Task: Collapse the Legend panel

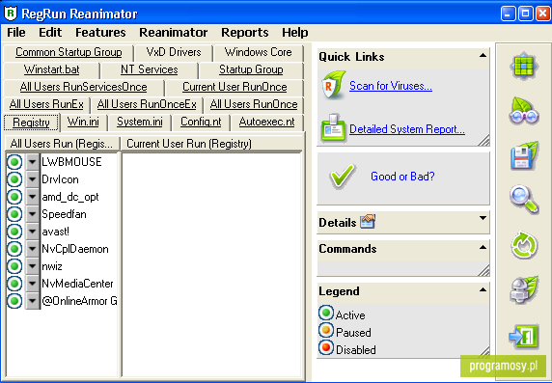Action: [x=483, y=290]
